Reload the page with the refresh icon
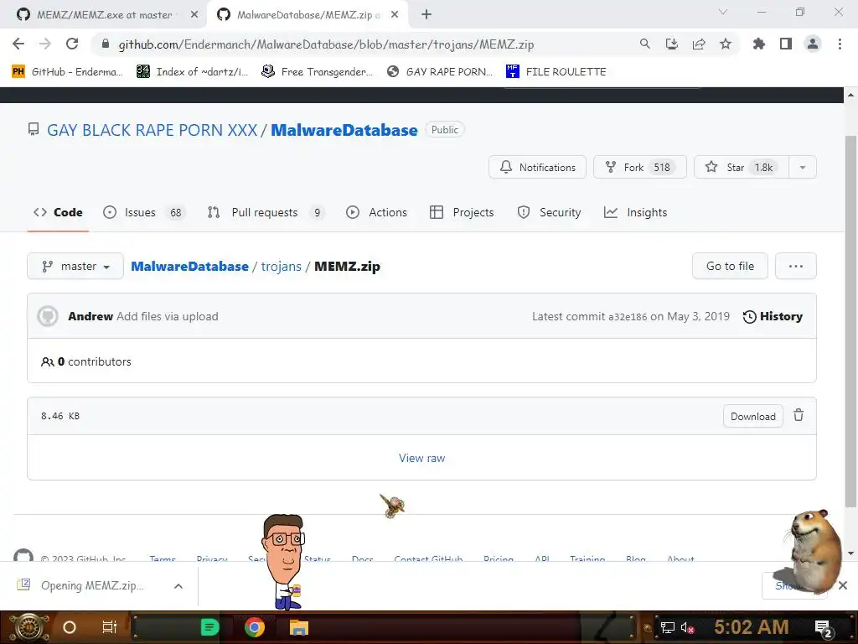This screenshot has height=644, width=858. 72,44
